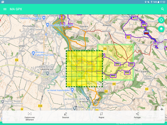Screen dimensions: 167x125
Task: Select the Rogner crop option
Action: 101,115
